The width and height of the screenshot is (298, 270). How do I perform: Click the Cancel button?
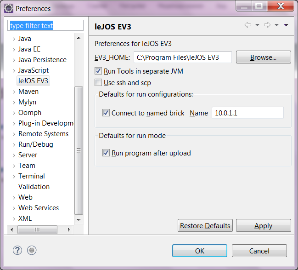[259, 251]
